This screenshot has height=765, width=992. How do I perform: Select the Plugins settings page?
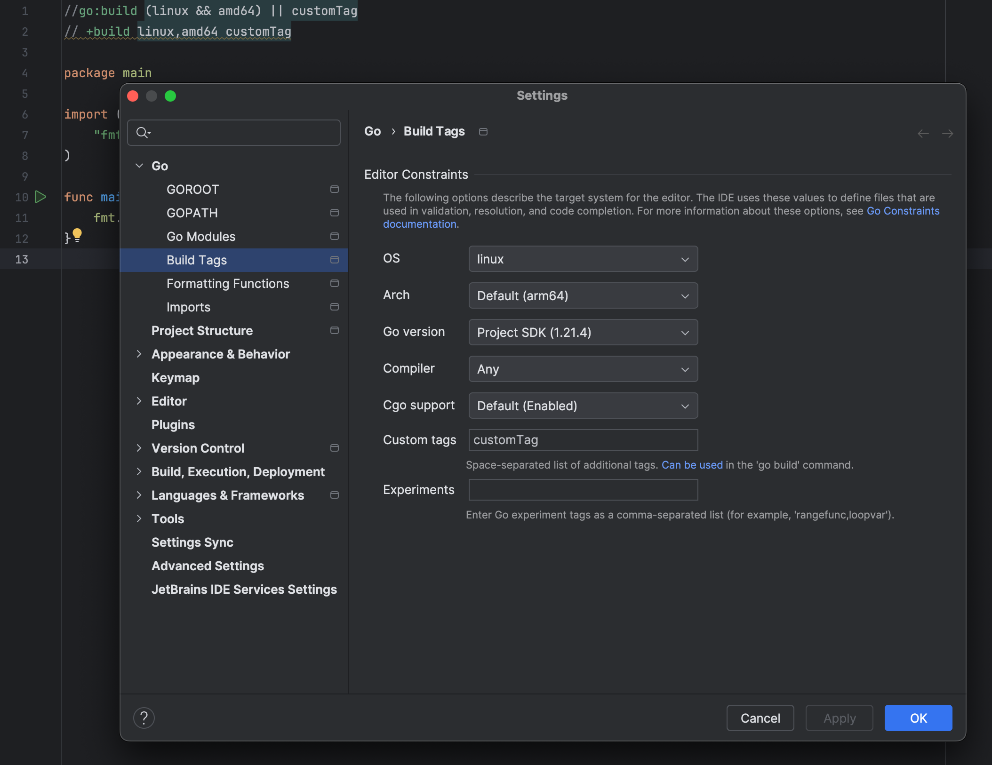click(x=173, y=424)
